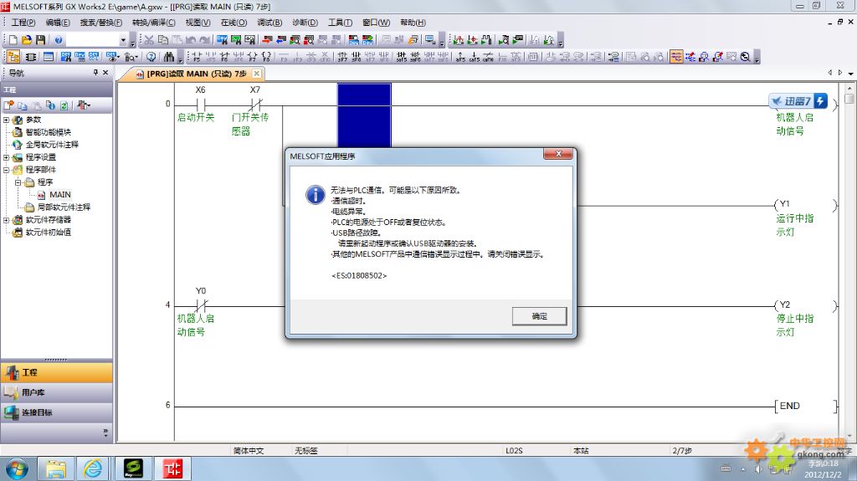Close the [PRG]读取 MAIN tab
The image size is (857, 481).
[257, 74]
